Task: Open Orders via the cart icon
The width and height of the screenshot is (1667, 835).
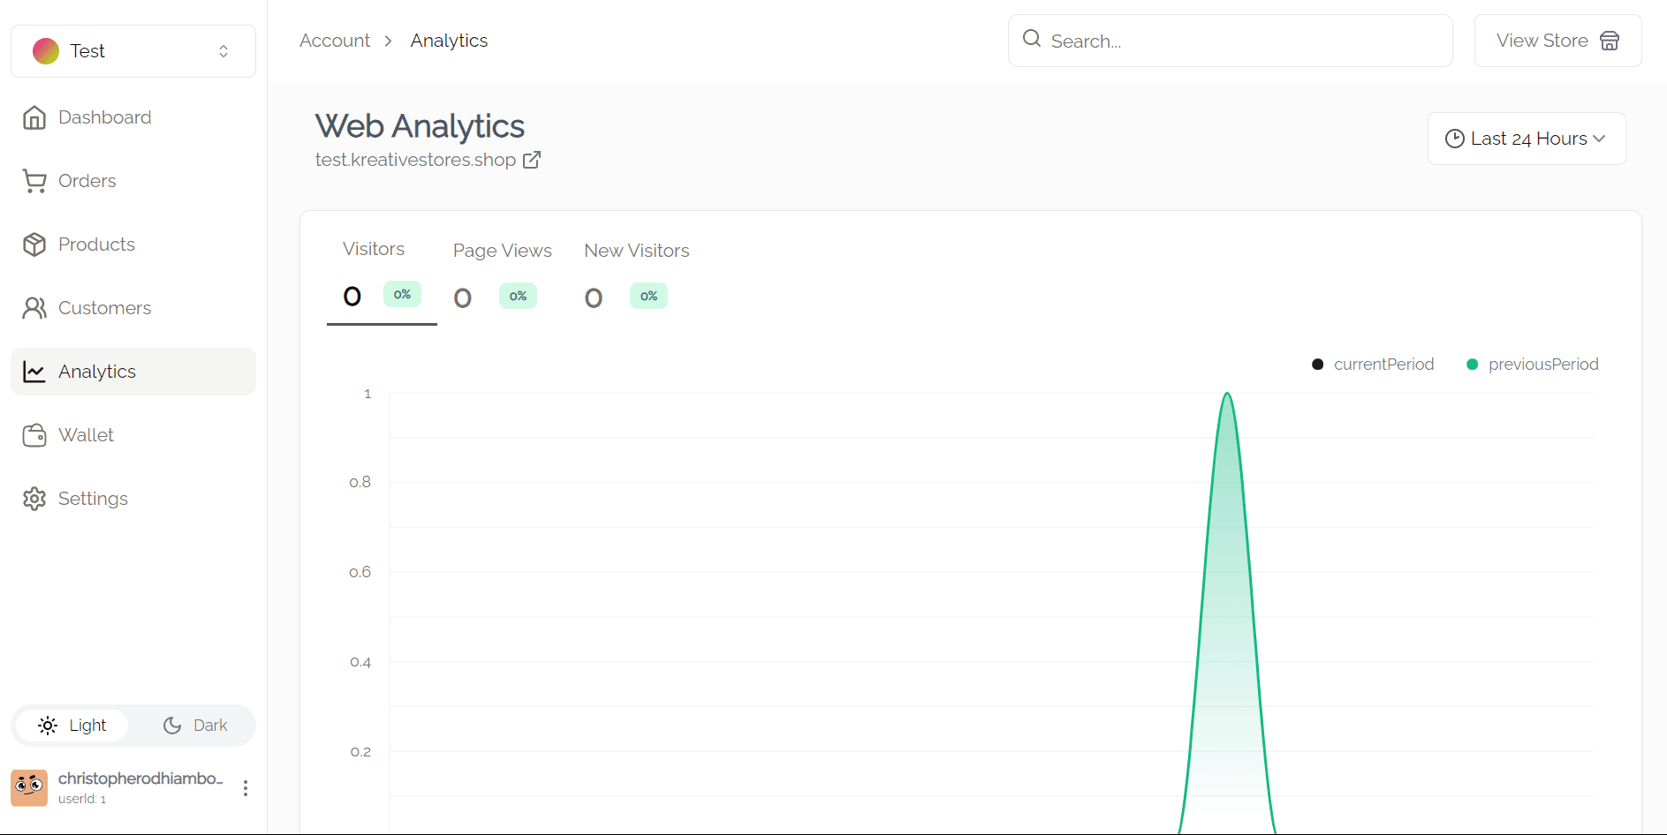Action: coord(34,181)
